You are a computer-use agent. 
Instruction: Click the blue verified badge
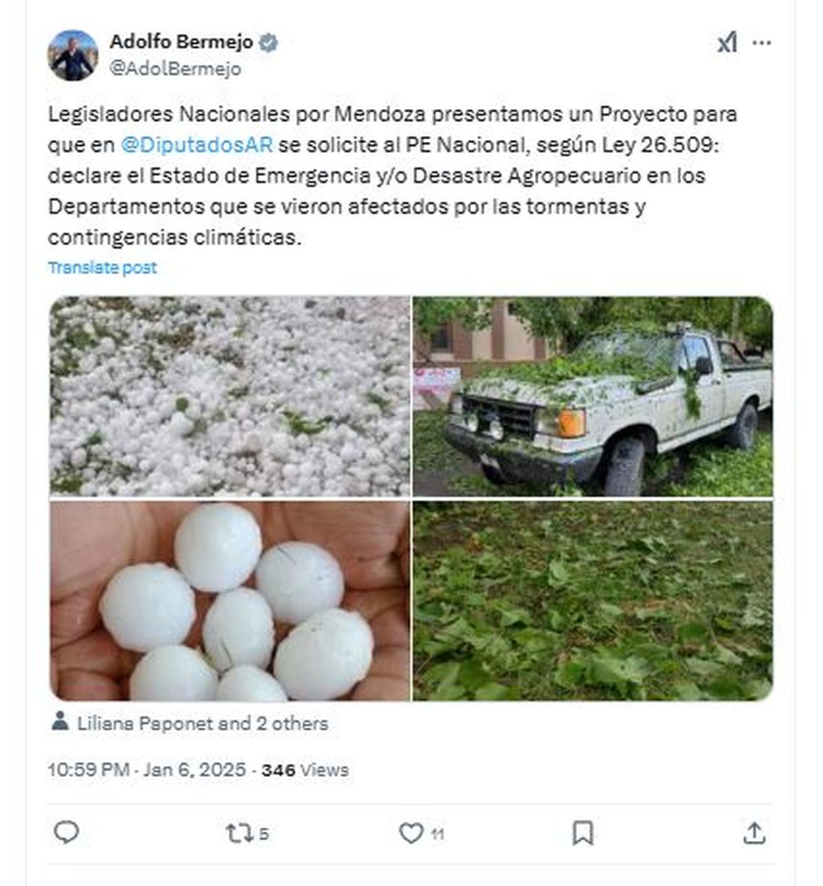point(268,42)
